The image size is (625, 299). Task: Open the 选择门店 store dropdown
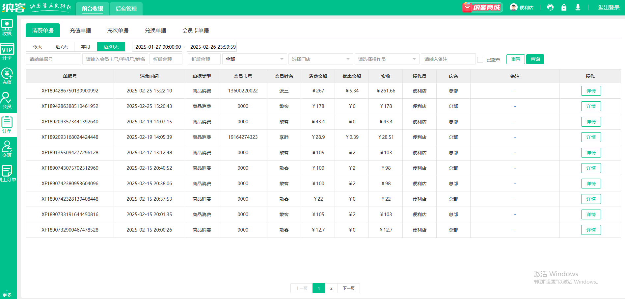pyautogui.click(x=320, y=59)
